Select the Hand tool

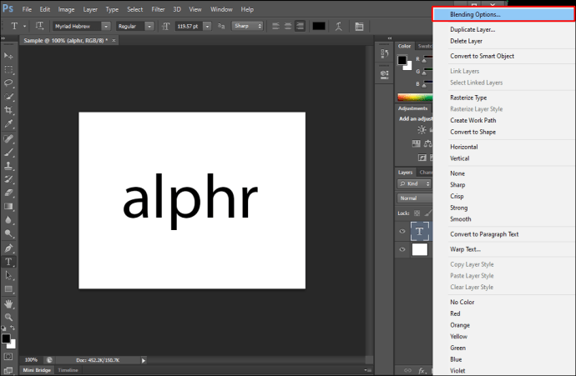point(8,303)
